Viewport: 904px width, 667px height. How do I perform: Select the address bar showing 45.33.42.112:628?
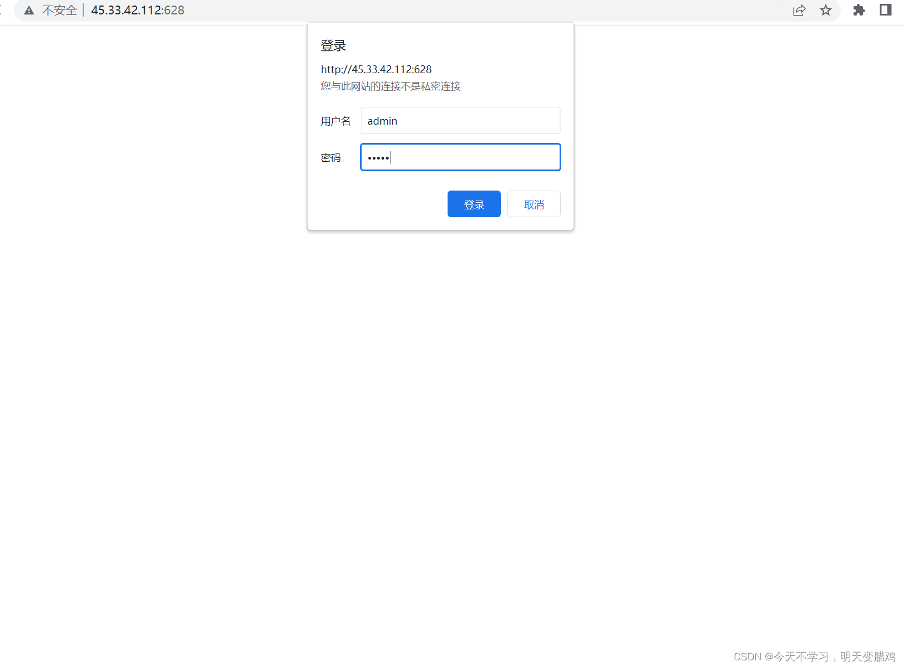(x=137, y=10)
